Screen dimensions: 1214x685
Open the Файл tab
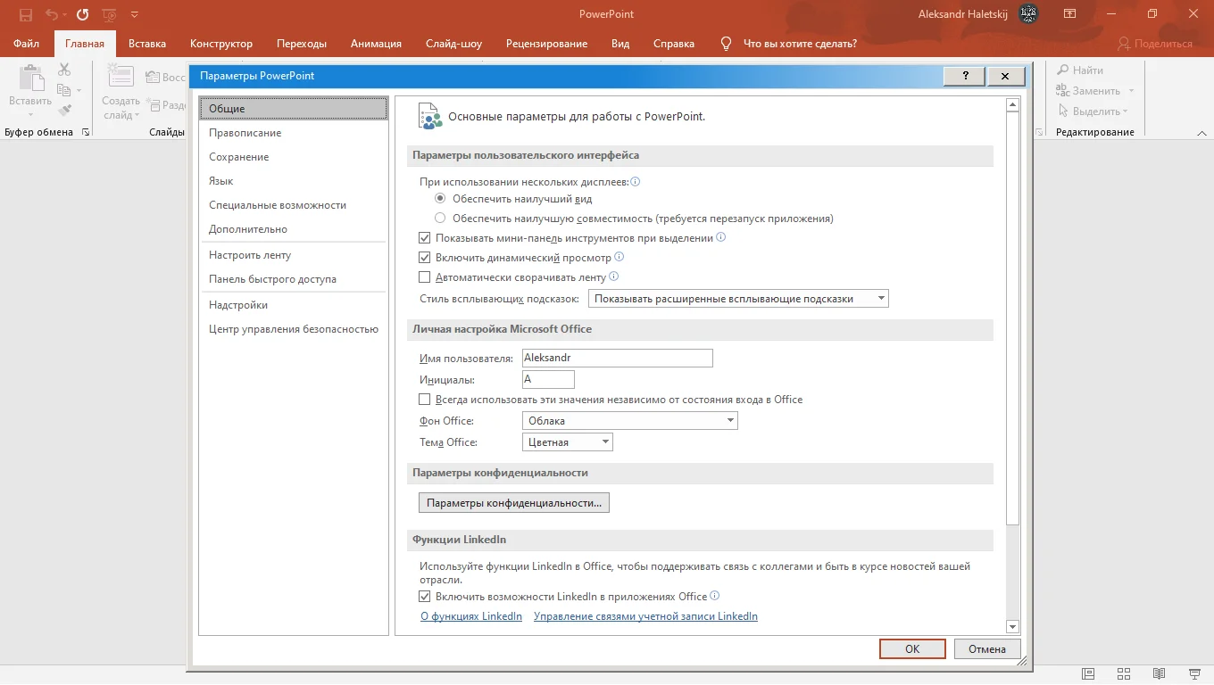(x=27, y=44)
